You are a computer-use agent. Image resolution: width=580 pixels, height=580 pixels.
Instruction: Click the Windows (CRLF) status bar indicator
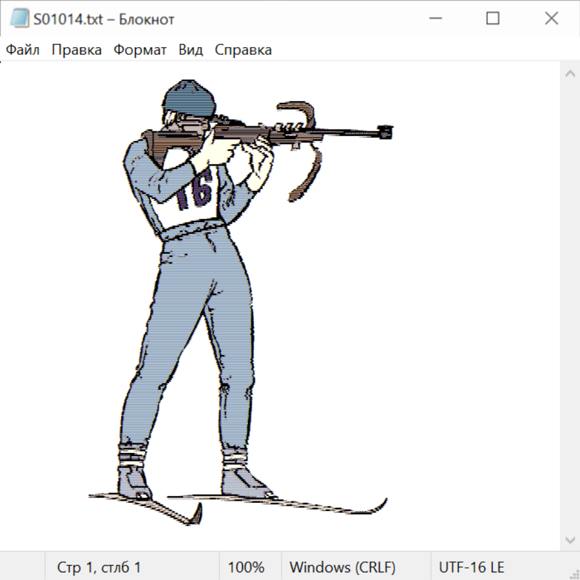pos(342,568)
